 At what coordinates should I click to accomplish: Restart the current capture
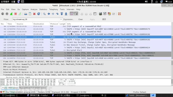coord(20,14)
